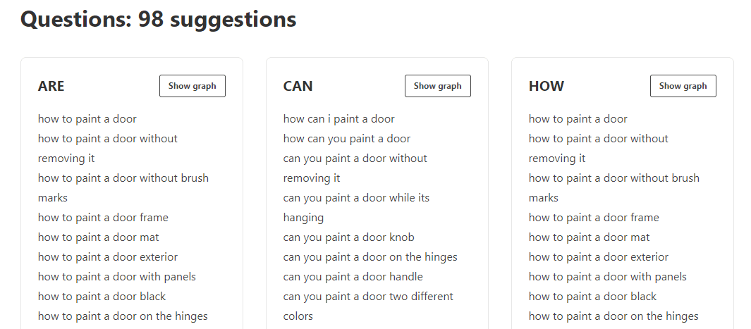Image resolution: width=751 pixels, height=329 pixels.
Task: Open "how can i paint a door" suggestion
Action: point(339,119)
